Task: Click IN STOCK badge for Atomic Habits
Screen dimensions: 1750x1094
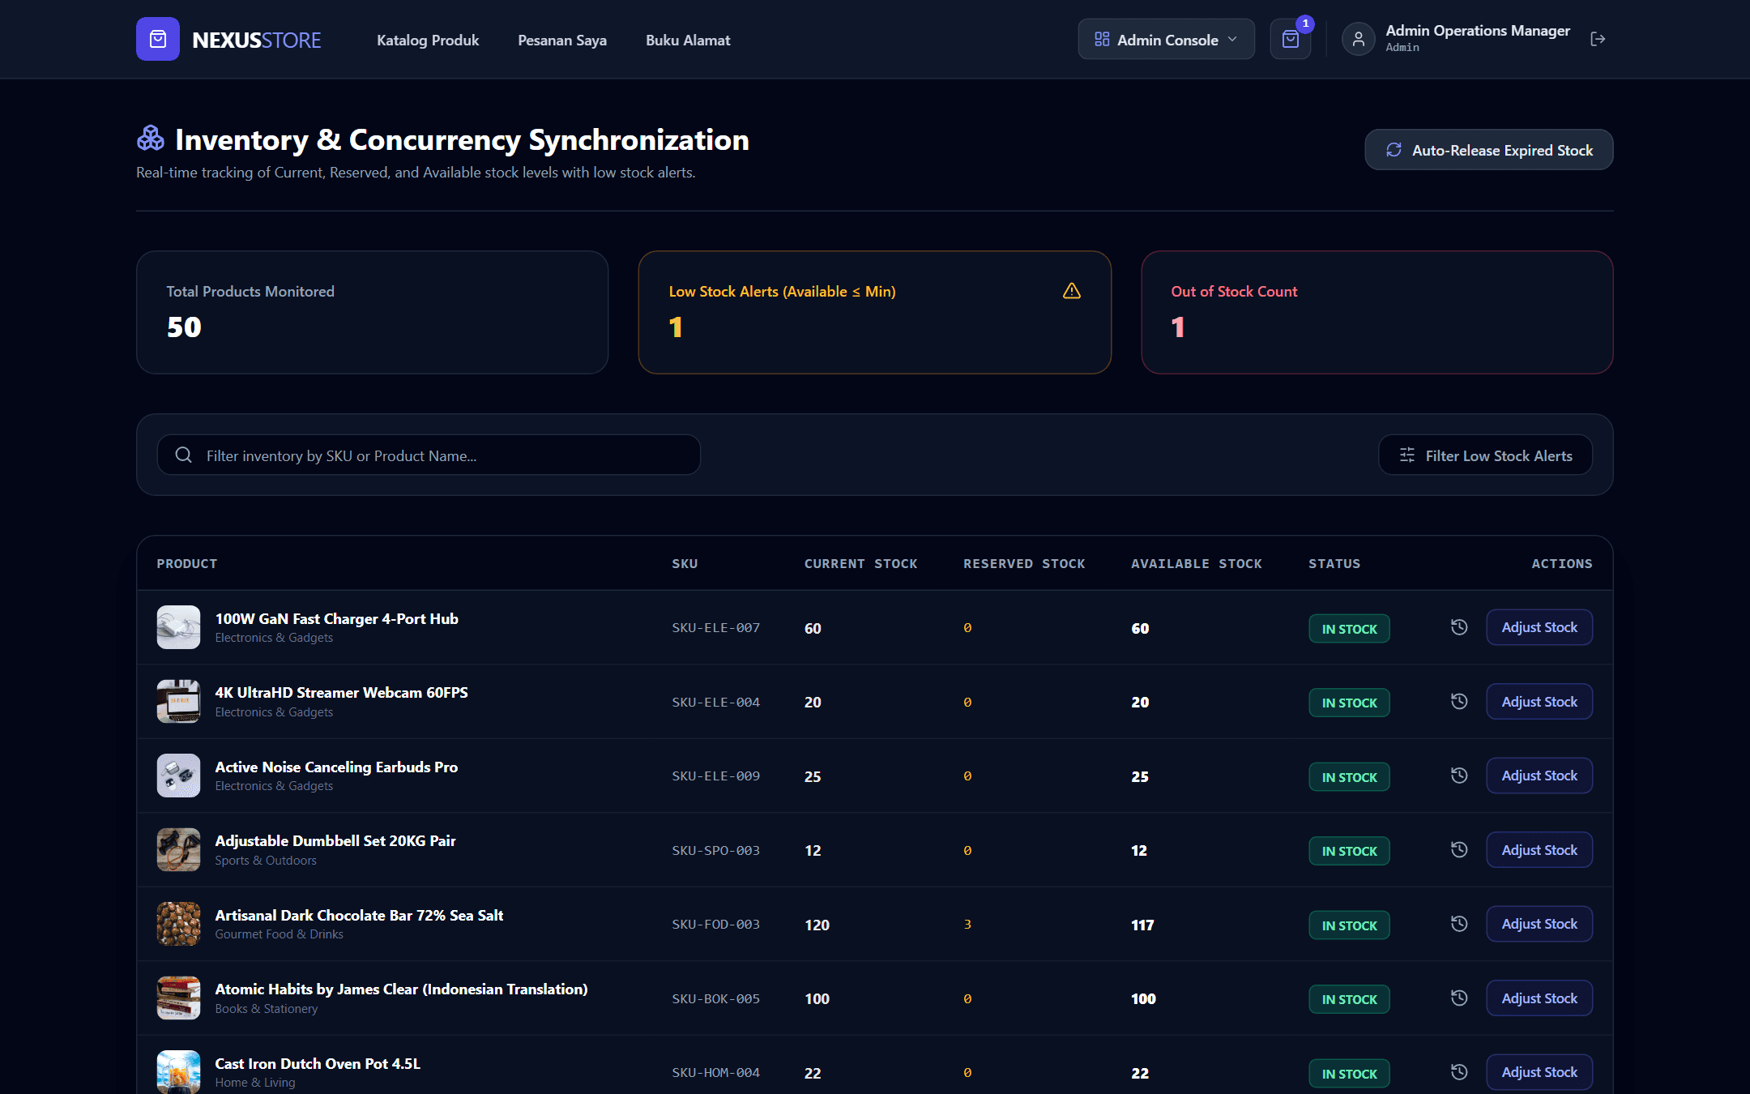Action: click(1349, 999)
